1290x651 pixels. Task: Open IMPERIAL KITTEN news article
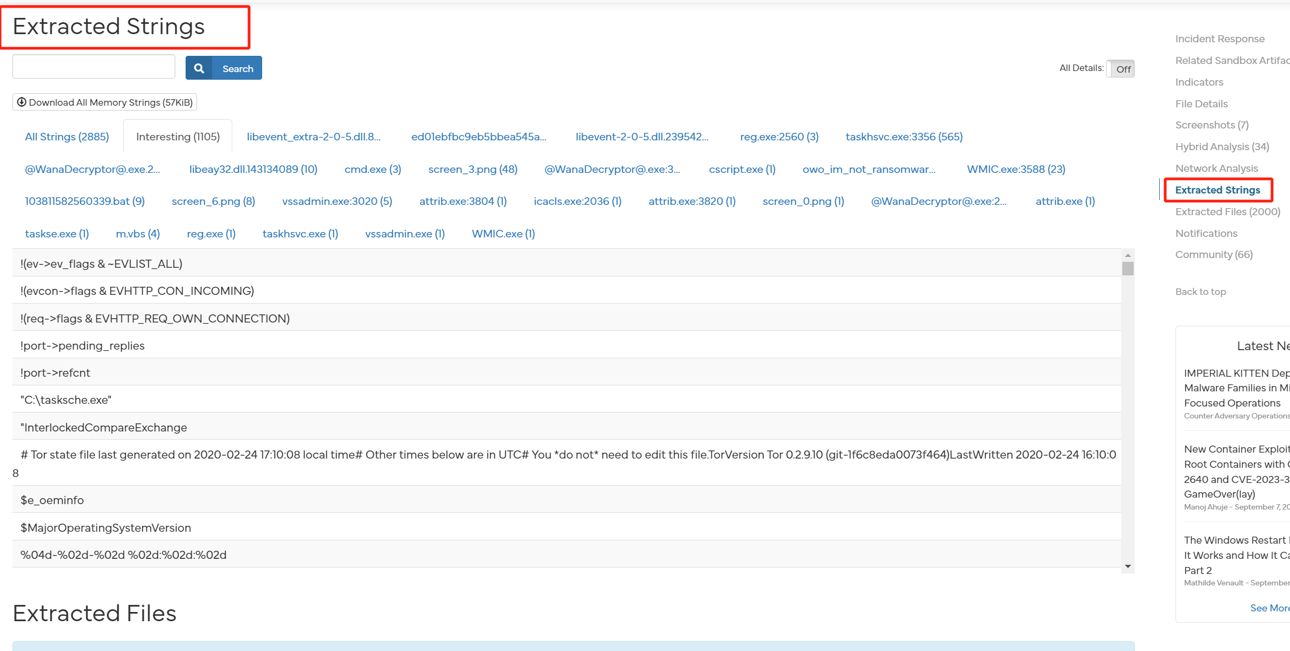coord(1237,388)
